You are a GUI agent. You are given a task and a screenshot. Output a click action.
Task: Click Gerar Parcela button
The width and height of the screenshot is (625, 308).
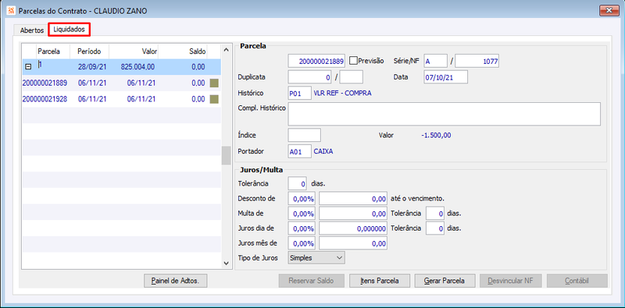click(x=445, y=281)
